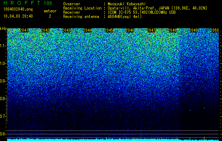Click the 0.6 frequency axis label
222x141 pixels.
click(x=3, y=134)
